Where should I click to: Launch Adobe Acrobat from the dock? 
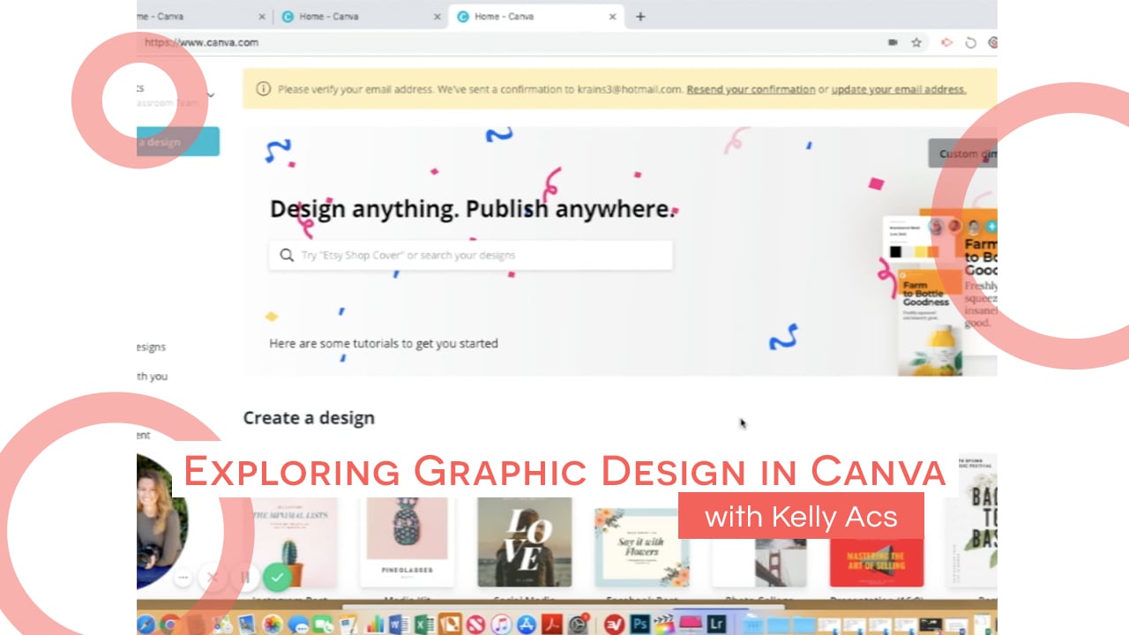pyautogui.click(x=552, y=624)
